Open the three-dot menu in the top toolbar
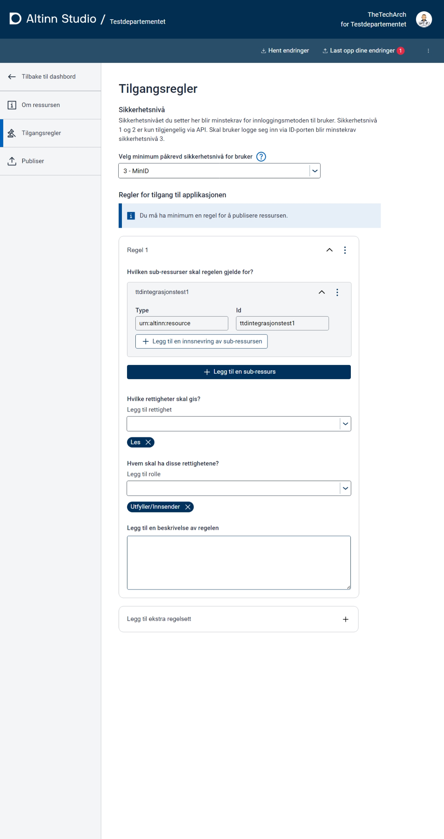The image size is (444, 839). (428, 51)
